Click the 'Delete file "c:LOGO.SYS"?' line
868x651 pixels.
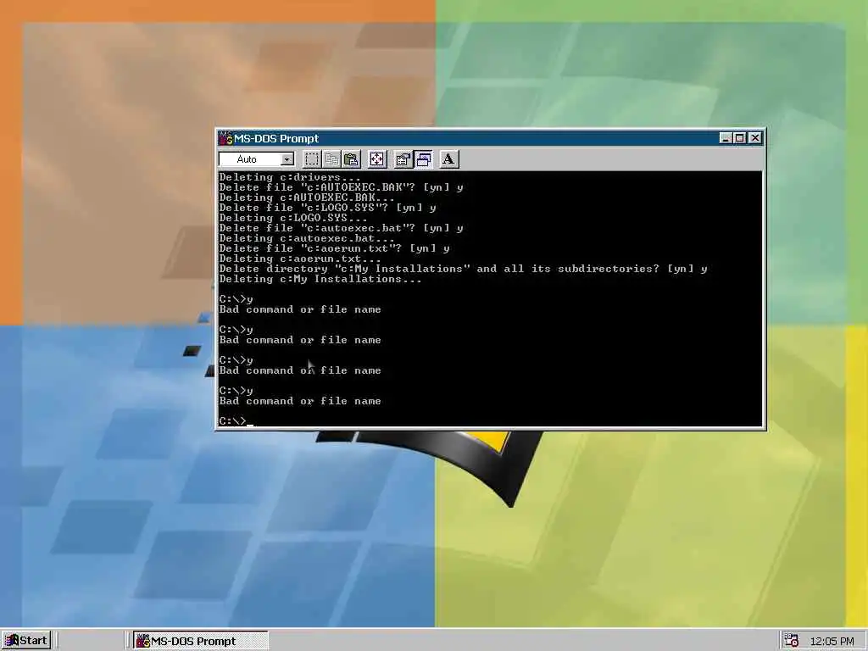327,208
